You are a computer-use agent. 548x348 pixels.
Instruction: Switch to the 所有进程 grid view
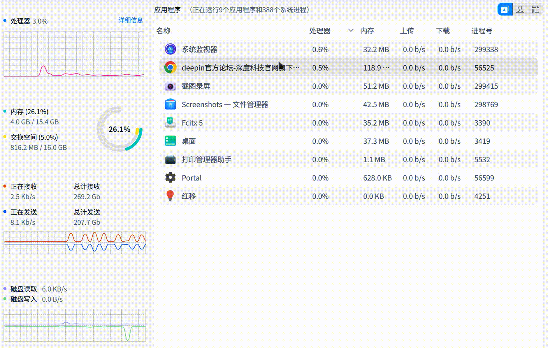pos(536,9)
